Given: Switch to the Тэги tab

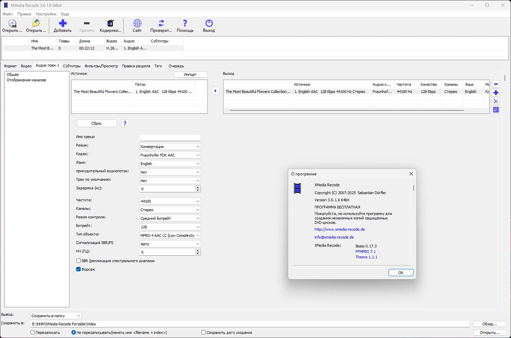Looking at the screenshot, I should [158, 66].
